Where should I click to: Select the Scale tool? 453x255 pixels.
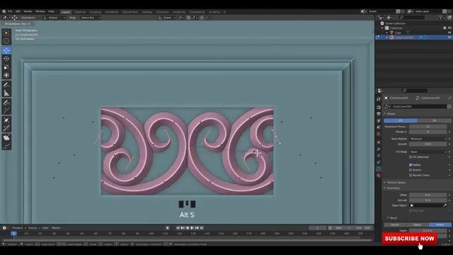point(6,67)
